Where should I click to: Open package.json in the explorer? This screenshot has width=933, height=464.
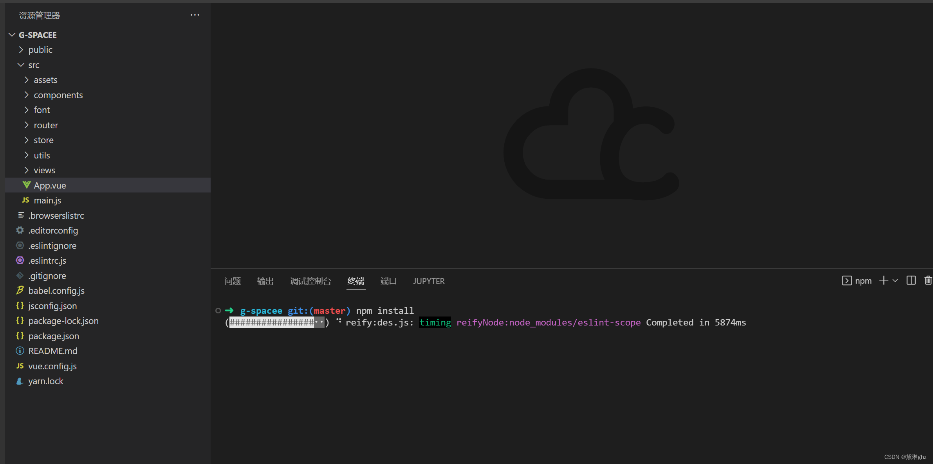(108, 336)
